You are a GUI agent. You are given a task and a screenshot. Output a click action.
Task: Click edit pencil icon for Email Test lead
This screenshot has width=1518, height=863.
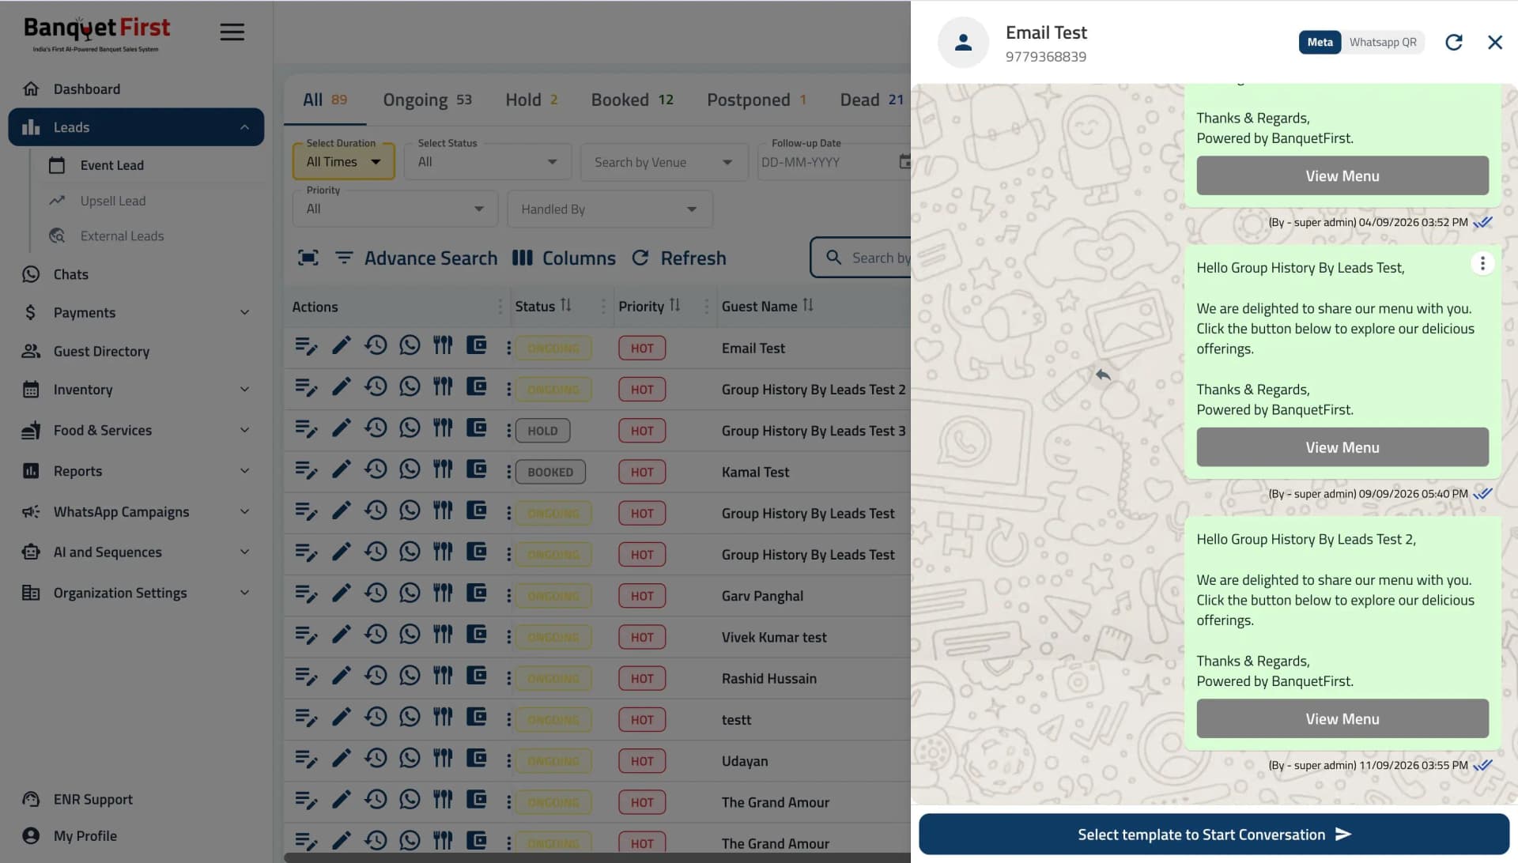[341, 345]
